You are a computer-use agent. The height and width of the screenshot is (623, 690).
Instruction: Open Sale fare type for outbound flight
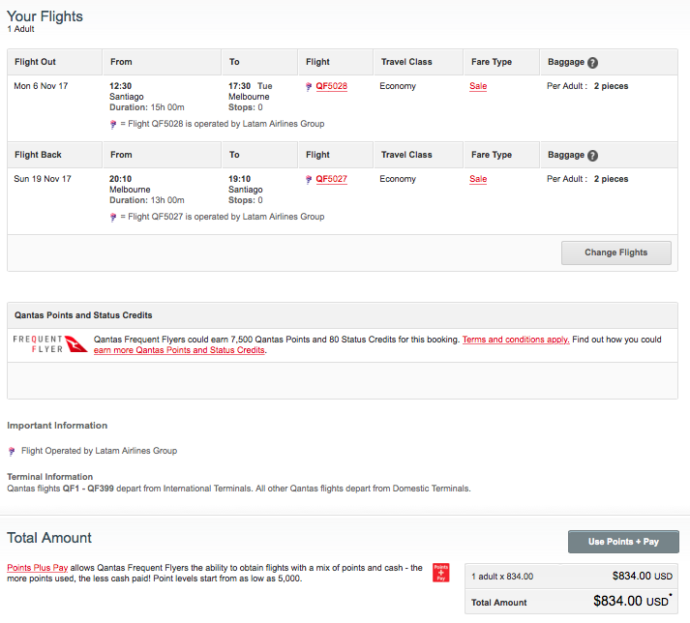click(x=478, y=86)
